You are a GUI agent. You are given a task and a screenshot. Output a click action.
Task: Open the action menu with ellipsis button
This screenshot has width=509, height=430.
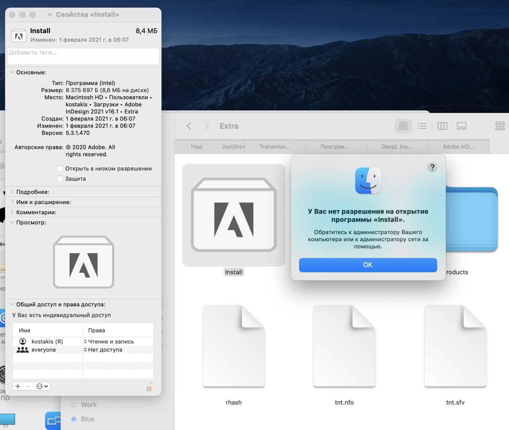[42, 386]
